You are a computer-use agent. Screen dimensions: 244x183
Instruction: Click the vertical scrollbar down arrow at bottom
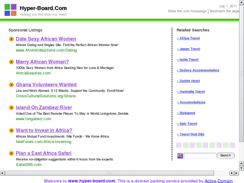pyautogui.click(x=241, y=168)
